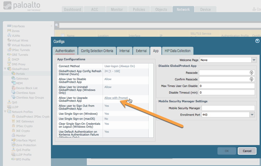Open LLDP Profile entry
The width and height of the screenshot is (261, 166).
24,154
